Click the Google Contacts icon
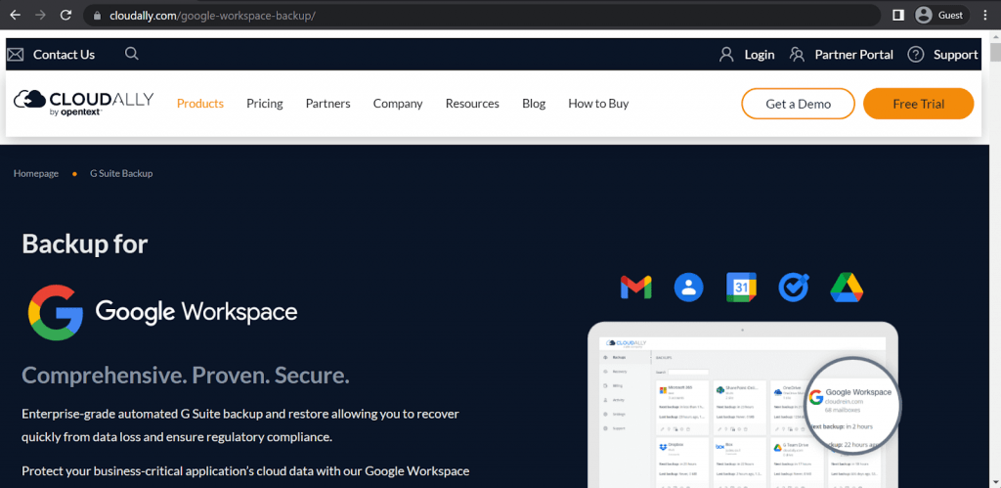1001x488 pixels. click(688, 288)
